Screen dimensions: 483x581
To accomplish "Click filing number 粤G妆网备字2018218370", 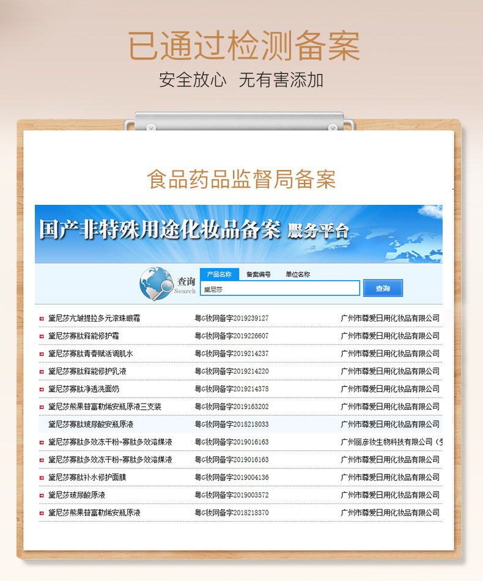I will tap(232, 513).
